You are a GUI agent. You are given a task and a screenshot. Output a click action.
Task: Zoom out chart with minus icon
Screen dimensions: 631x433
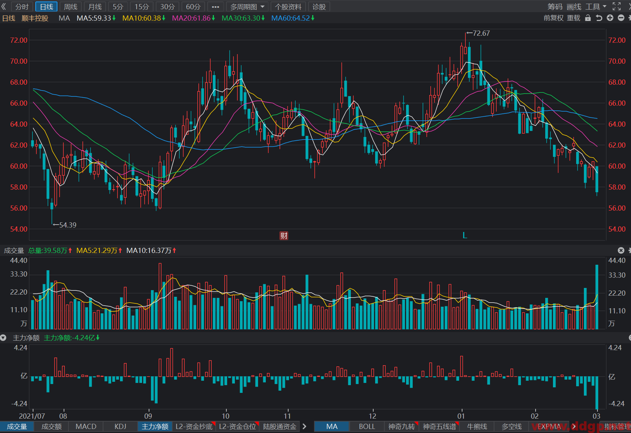pos(621,18)
